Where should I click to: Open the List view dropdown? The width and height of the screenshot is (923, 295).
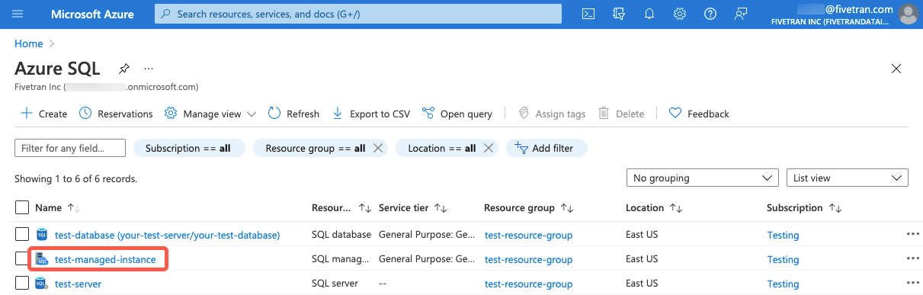coord(848,178)
